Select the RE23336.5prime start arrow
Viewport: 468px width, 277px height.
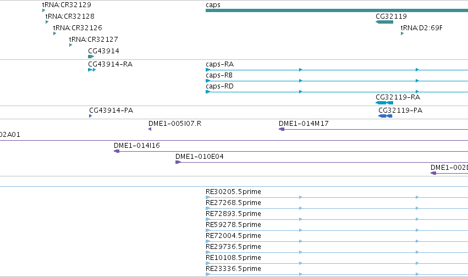click(208, 274)
